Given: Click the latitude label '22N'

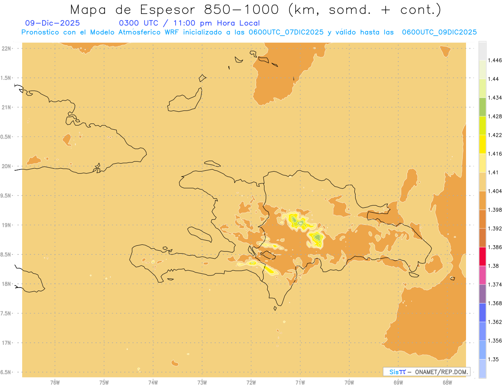Looking at the screenshot, I should [6, 49].
